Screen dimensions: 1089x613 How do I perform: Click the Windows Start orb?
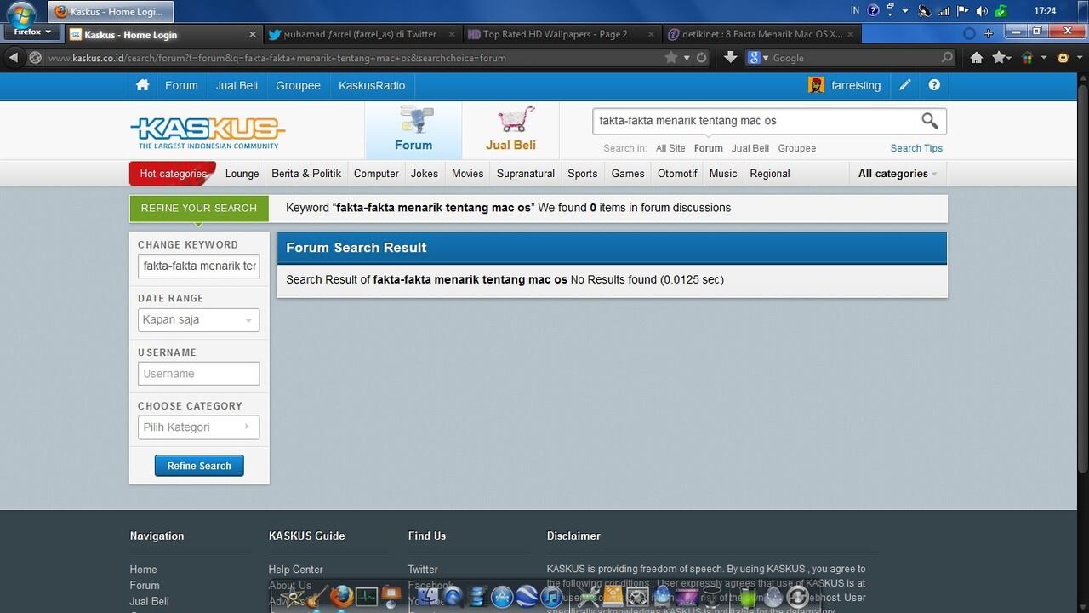(20, 15)
